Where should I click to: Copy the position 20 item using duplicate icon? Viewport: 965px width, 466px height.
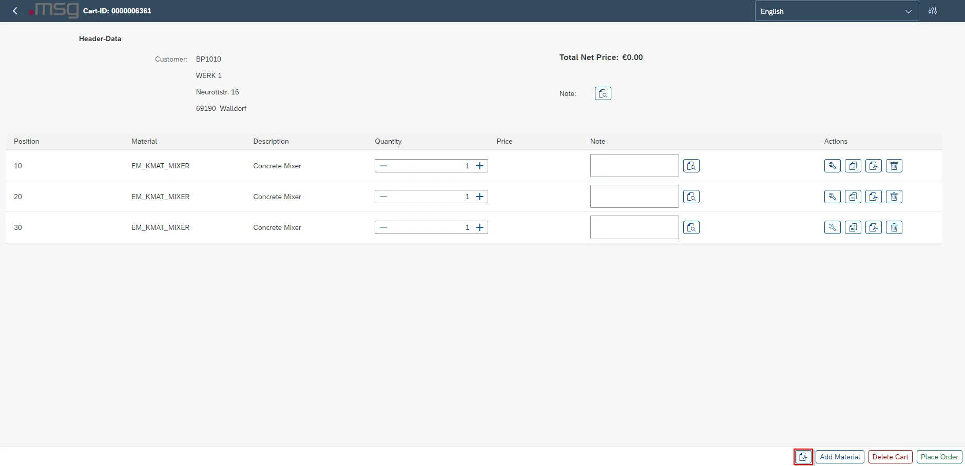[x=853, y=197]
